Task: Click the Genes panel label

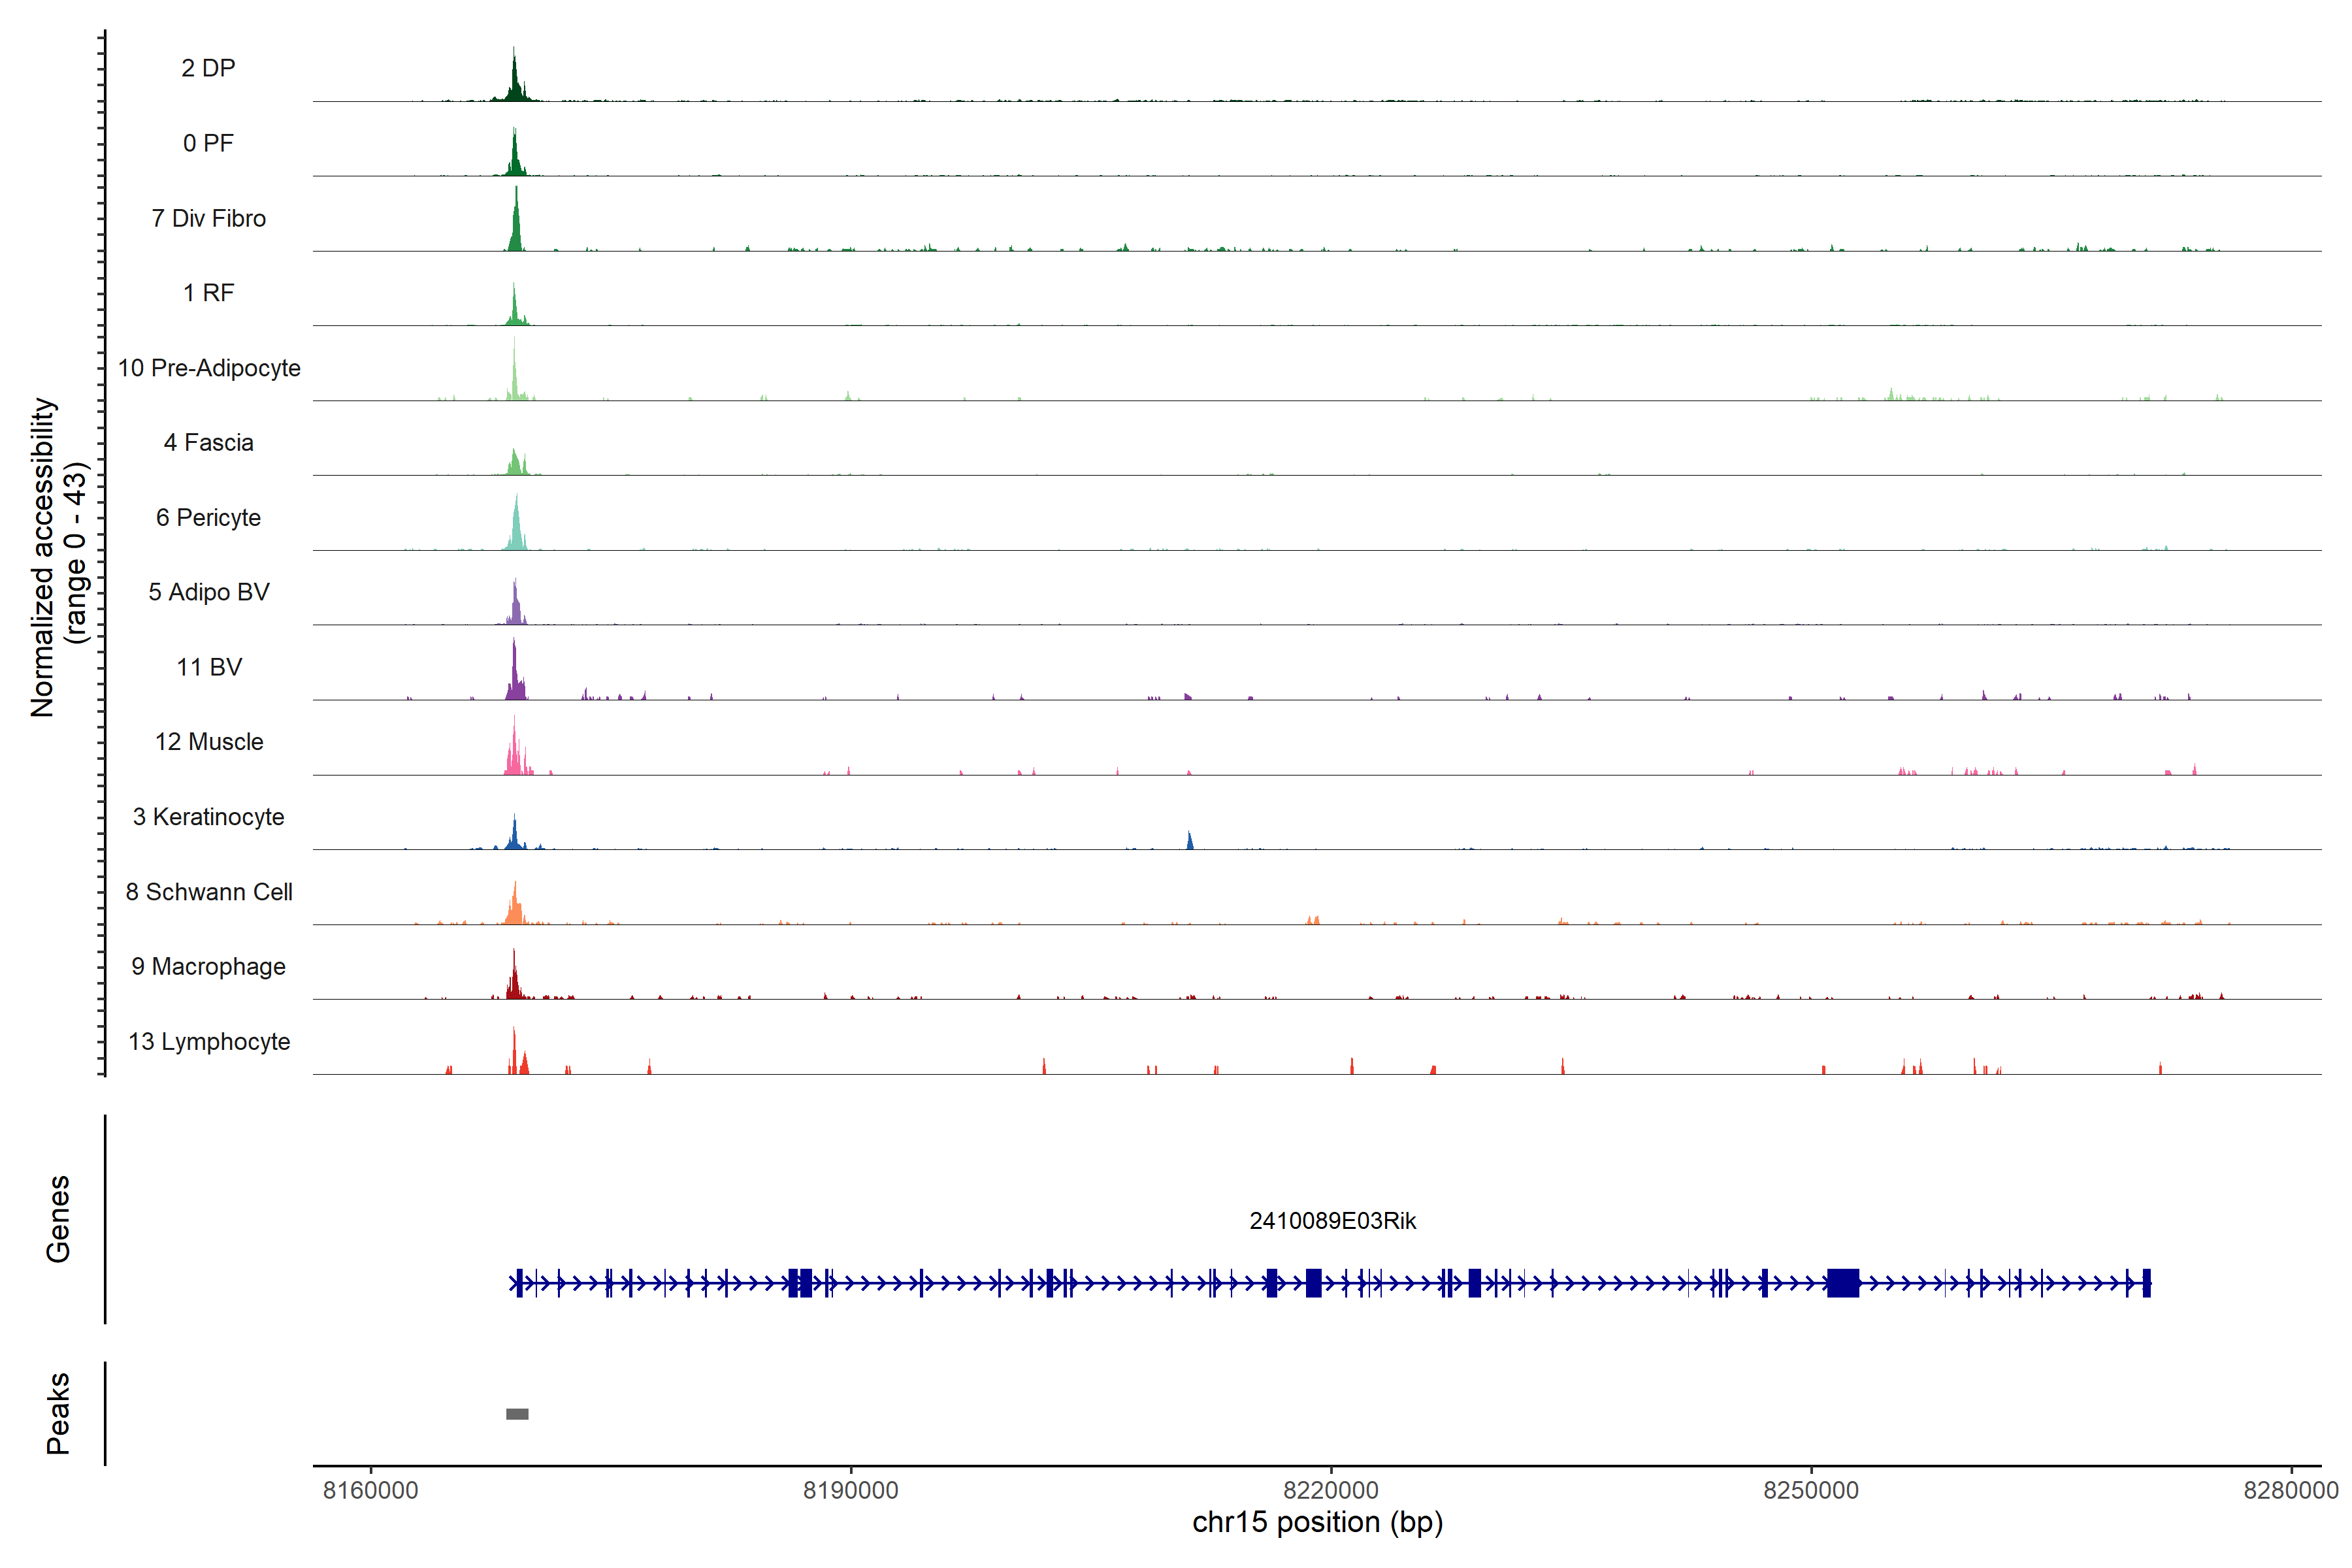Action: coord(58,1219)
